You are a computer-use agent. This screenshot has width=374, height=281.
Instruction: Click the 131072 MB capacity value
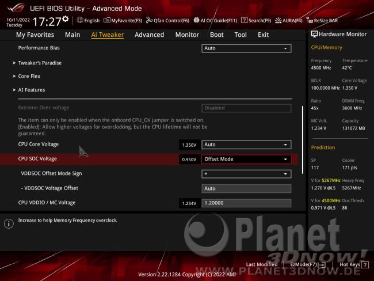pyautogui.click(x=353, y=128)
